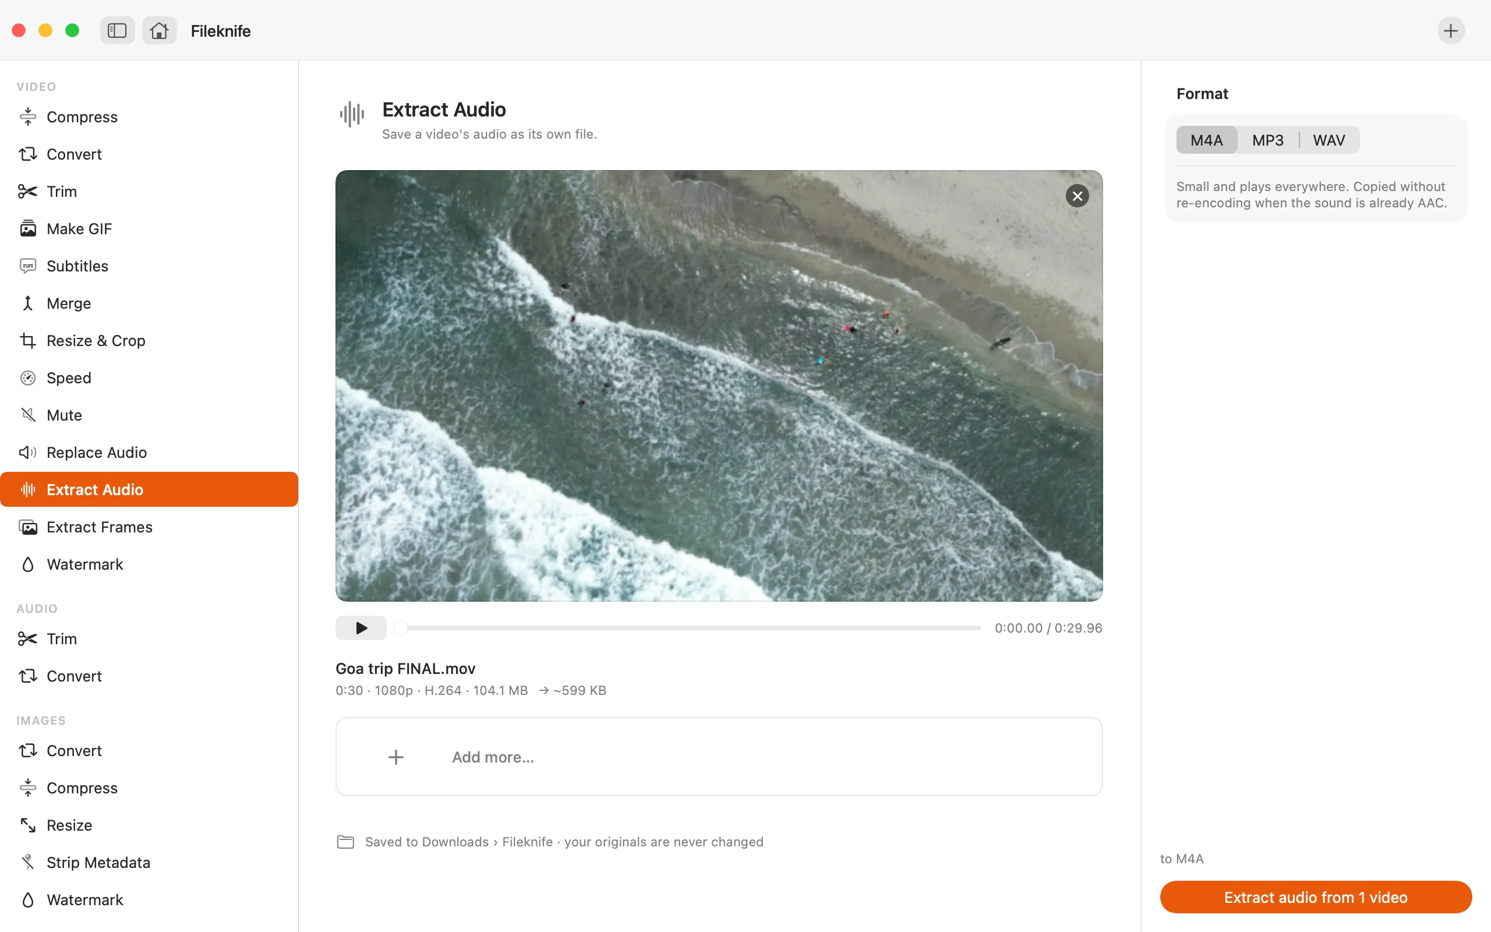Open the Images Convert arrows icon
Viewport: 1491px width, 932px height.
(x=28, y=751)
